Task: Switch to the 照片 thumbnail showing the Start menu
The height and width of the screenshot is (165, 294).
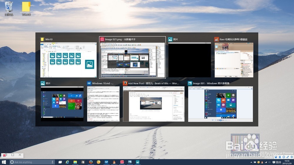Action: pyautogui.click(x=62, y=104)
